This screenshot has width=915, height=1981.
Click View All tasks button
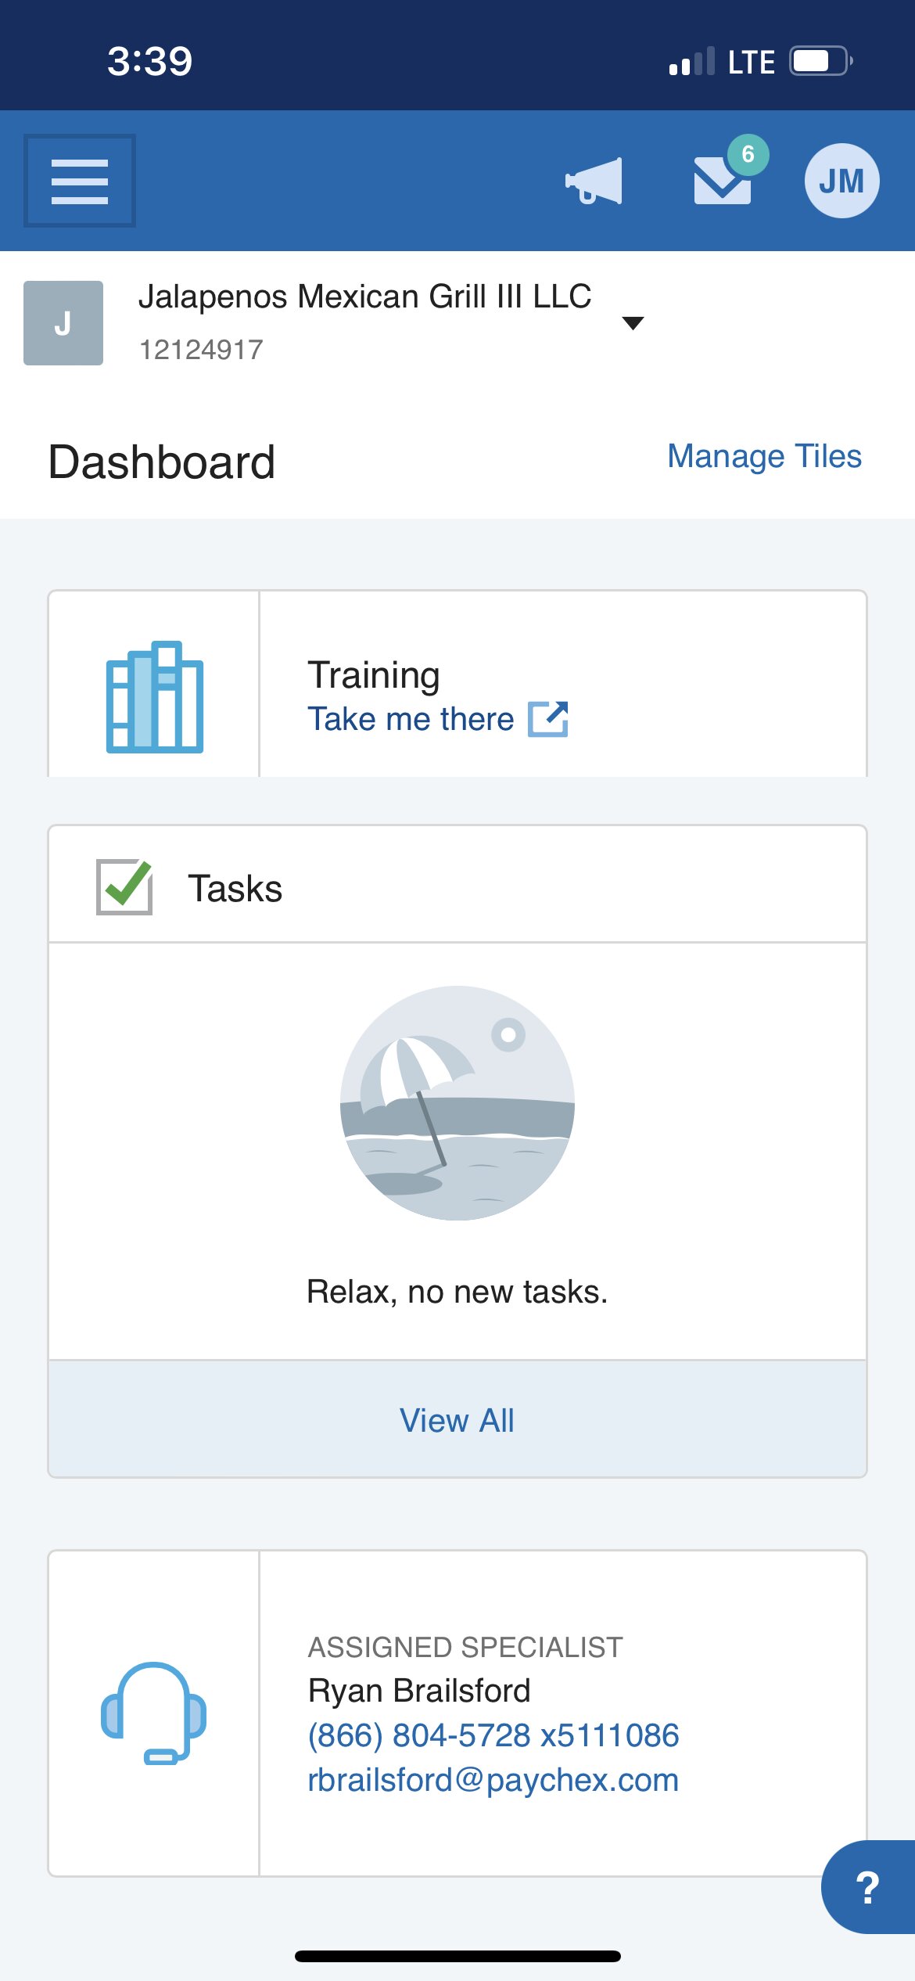pos(457,1419)
